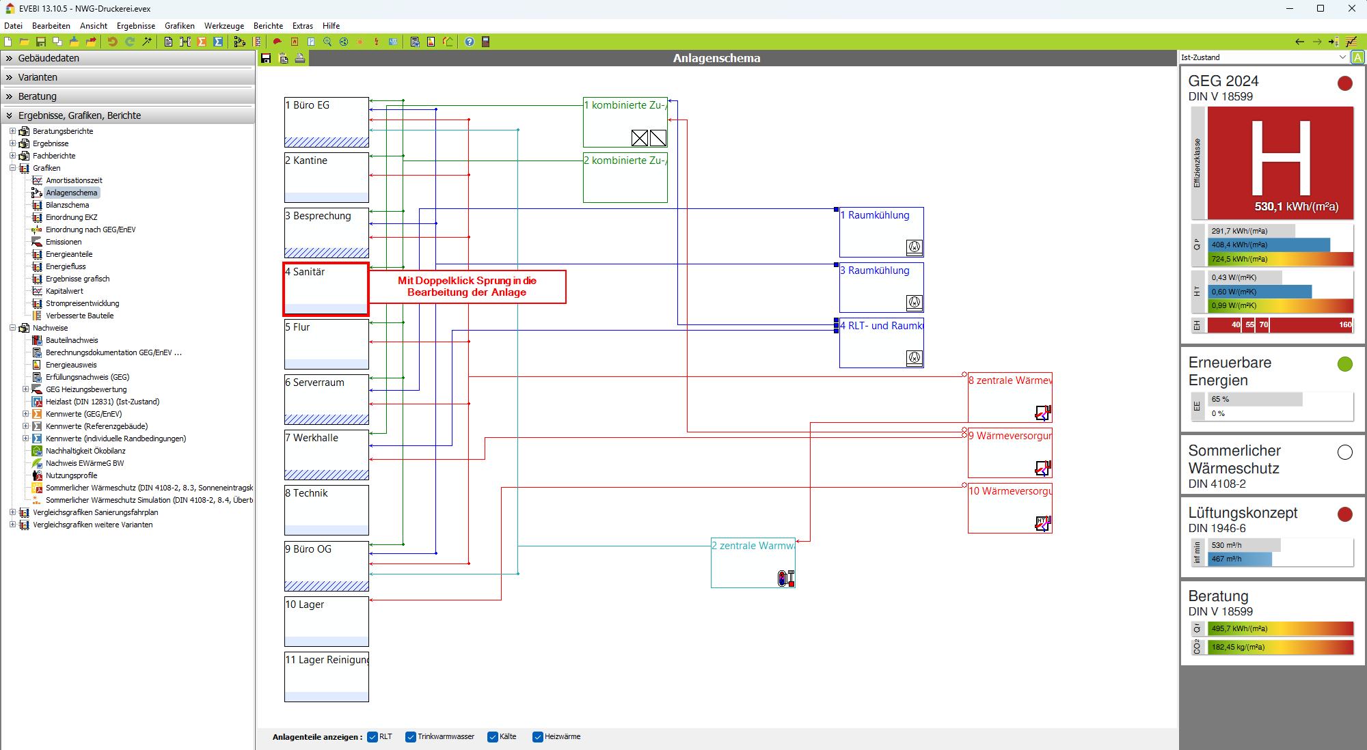Viewport: 1367px width, 750px height.
Task: Open the Anlagenschema tree diagram toolbar icon
Action: coord(239,42)
